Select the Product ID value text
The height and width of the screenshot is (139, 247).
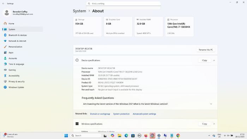(110, 83)
